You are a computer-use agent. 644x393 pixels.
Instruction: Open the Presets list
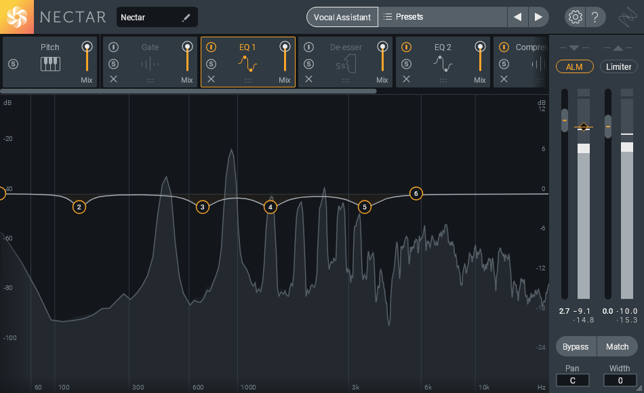[x=443, y=17]
